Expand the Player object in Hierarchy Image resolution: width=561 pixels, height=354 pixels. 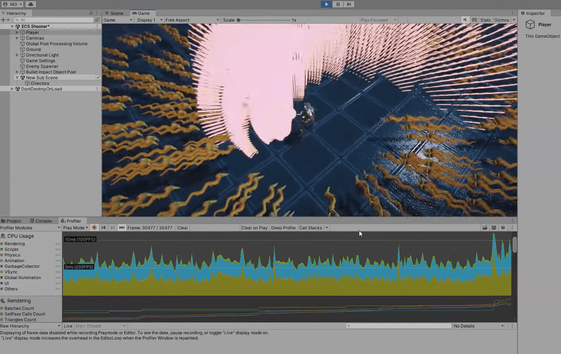click(17, 33)
